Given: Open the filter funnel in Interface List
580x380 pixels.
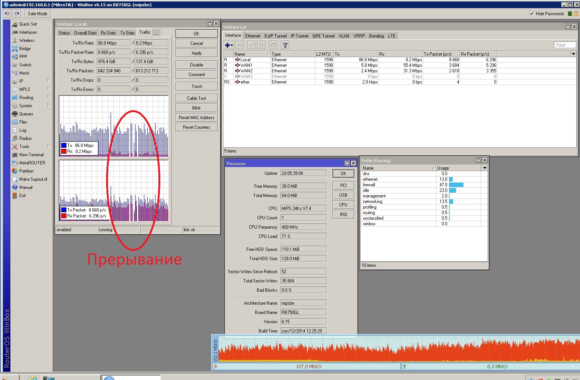Looking at the screenshot, I should (285, 45).
